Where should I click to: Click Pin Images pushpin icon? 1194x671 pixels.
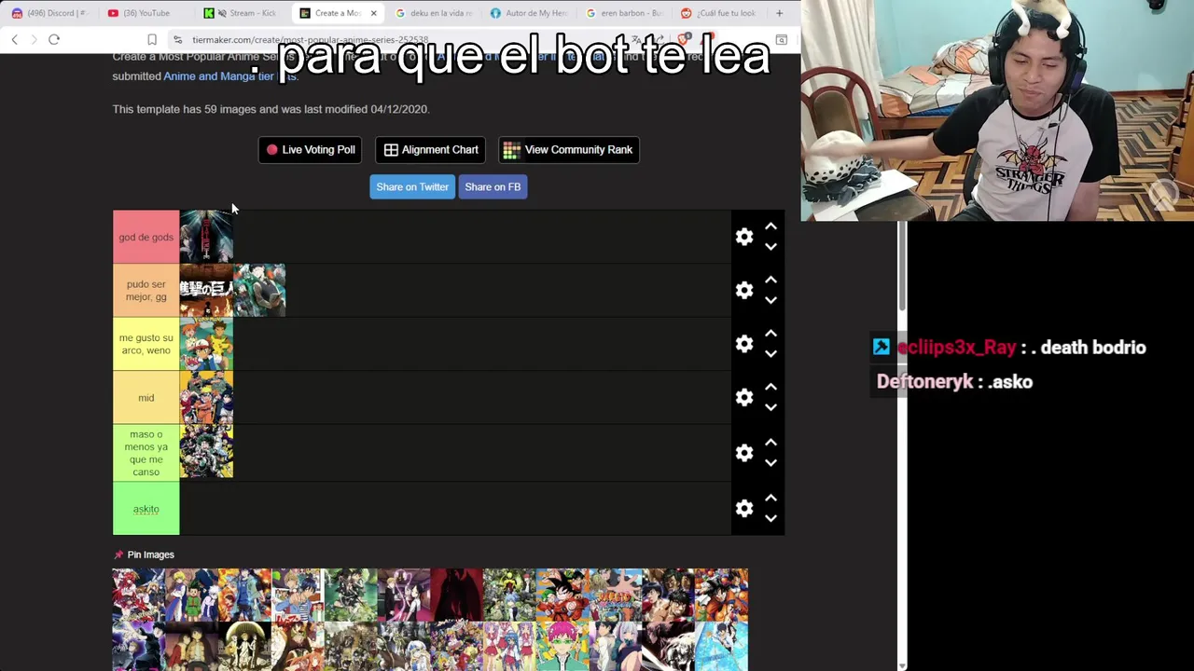point(118,555)
